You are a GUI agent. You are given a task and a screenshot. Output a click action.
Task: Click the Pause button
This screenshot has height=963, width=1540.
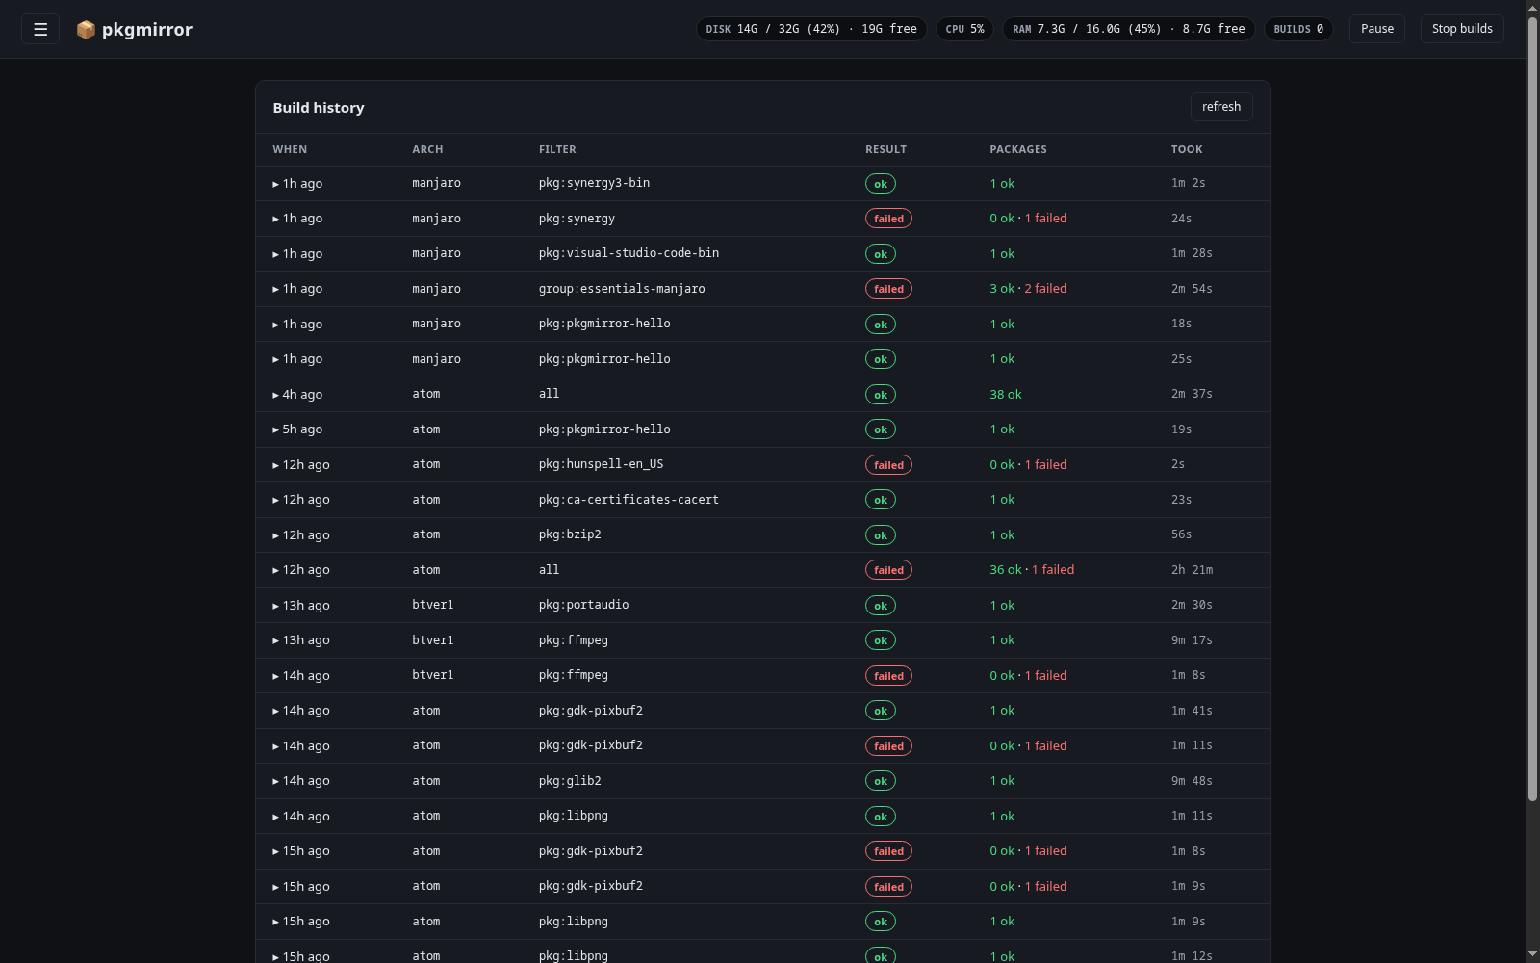point(1377,29)
